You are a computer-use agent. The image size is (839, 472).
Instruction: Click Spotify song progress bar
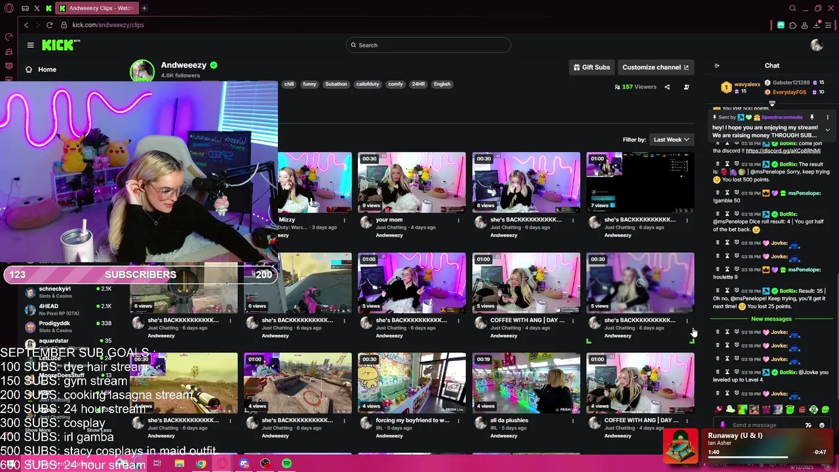pyautogui.click(x=766, y=456)
